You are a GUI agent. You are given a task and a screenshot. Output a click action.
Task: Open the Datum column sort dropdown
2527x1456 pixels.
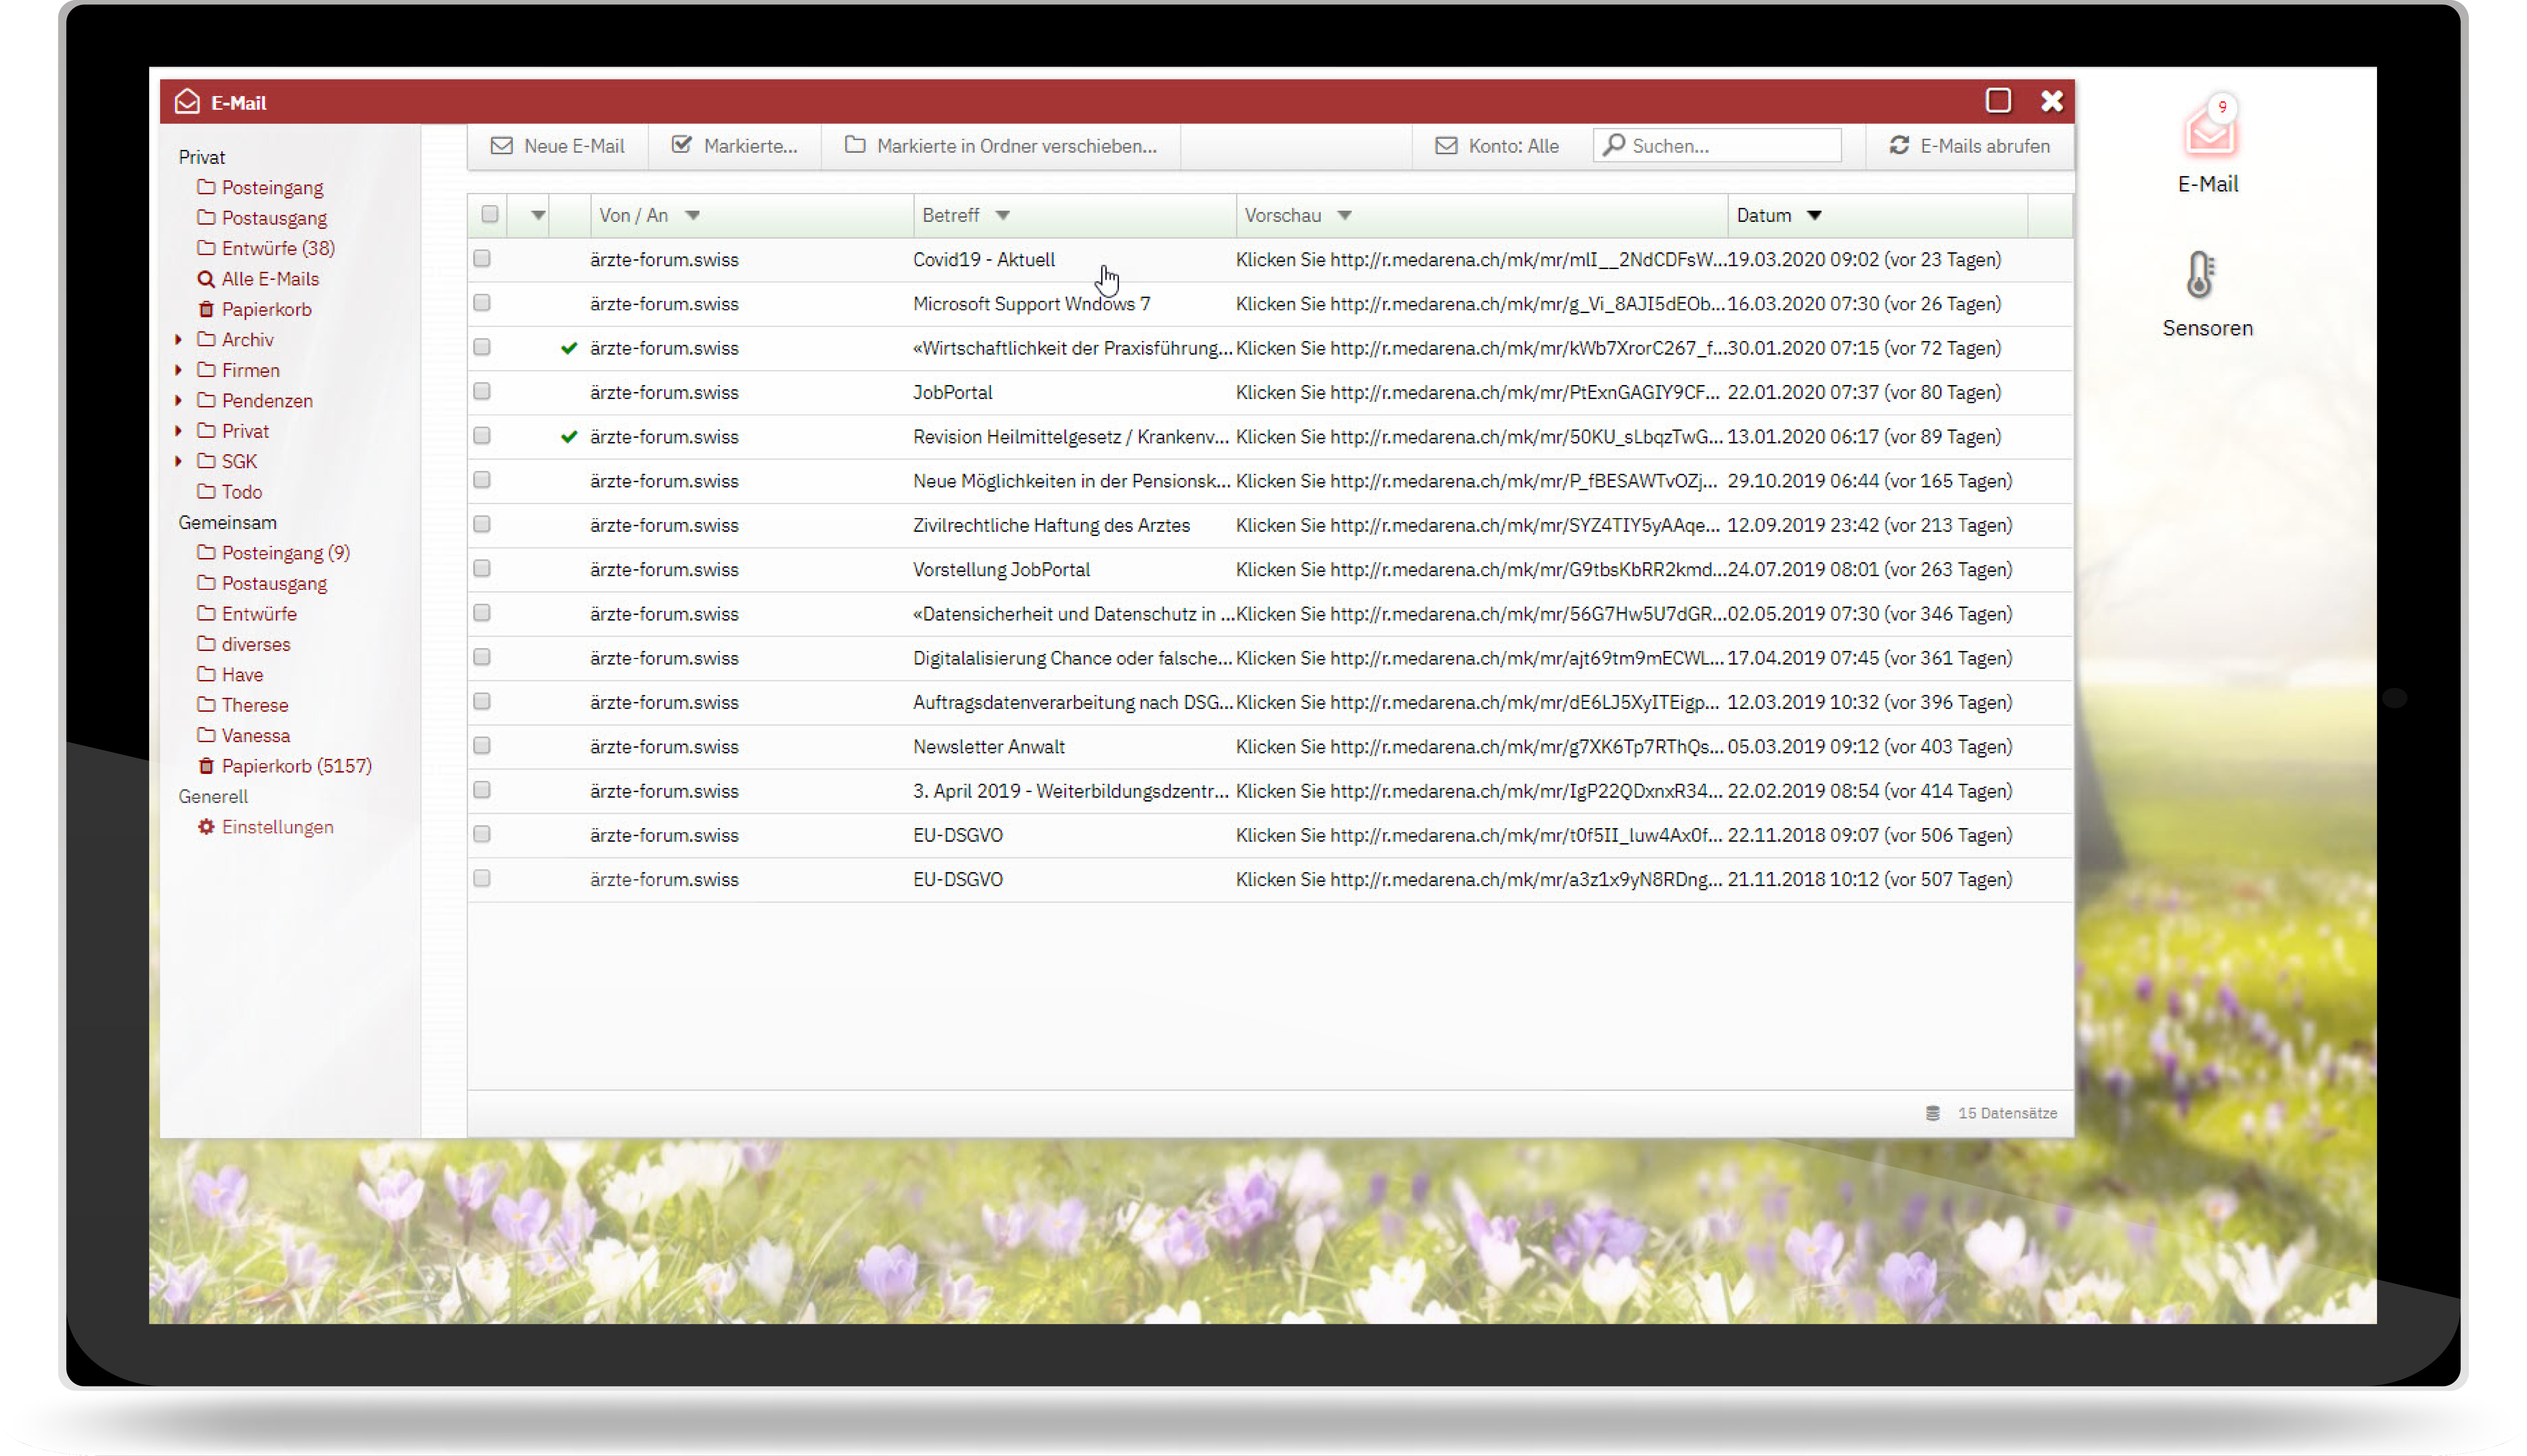1814,215
